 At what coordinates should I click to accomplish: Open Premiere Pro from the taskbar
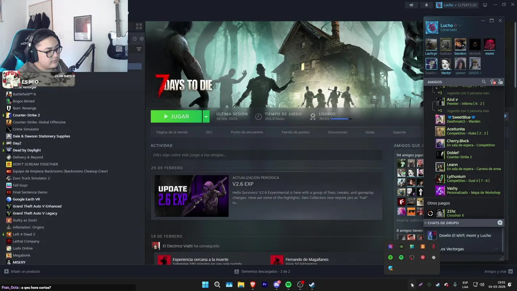[x=265, y=285]
